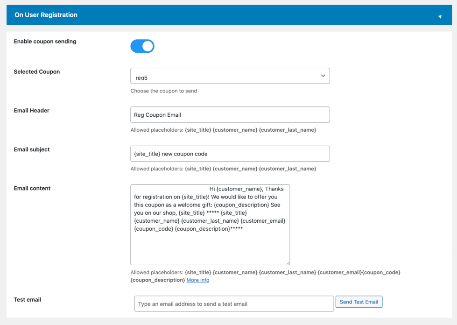Click the On User Registration header title
This screenshot has width=457, height=325.
46,15
